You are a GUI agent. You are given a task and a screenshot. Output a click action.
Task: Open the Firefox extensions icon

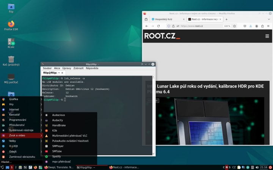[262, 26]
